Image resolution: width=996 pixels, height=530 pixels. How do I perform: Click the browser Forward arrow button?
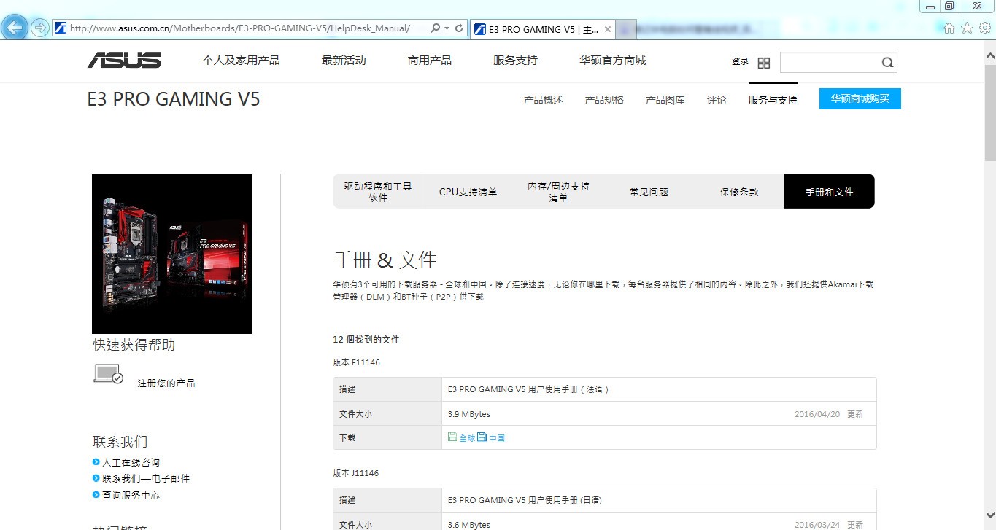click(39, 28)
